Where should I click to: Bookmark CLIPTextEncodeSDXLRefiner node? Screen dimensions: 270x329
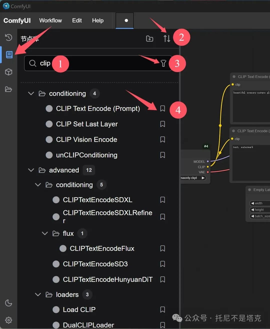tap(162, 217)
